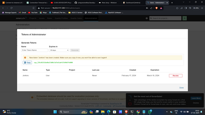Open the Maps bookmark
The height and width of the screenshot is (115, 205).
[x=43, y=13]
